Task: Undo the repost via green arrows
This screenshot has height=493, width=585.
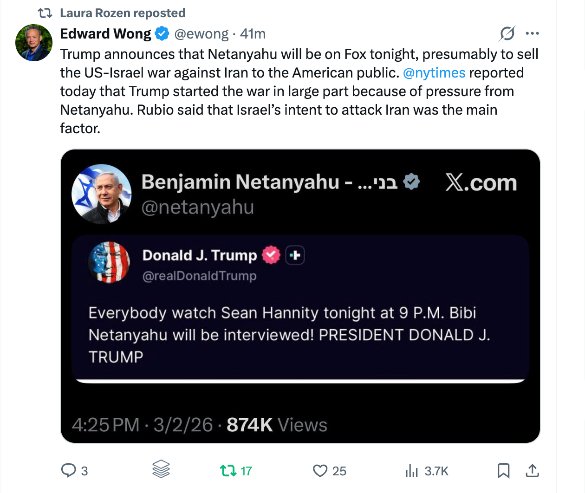Action: tap(228, 471)
